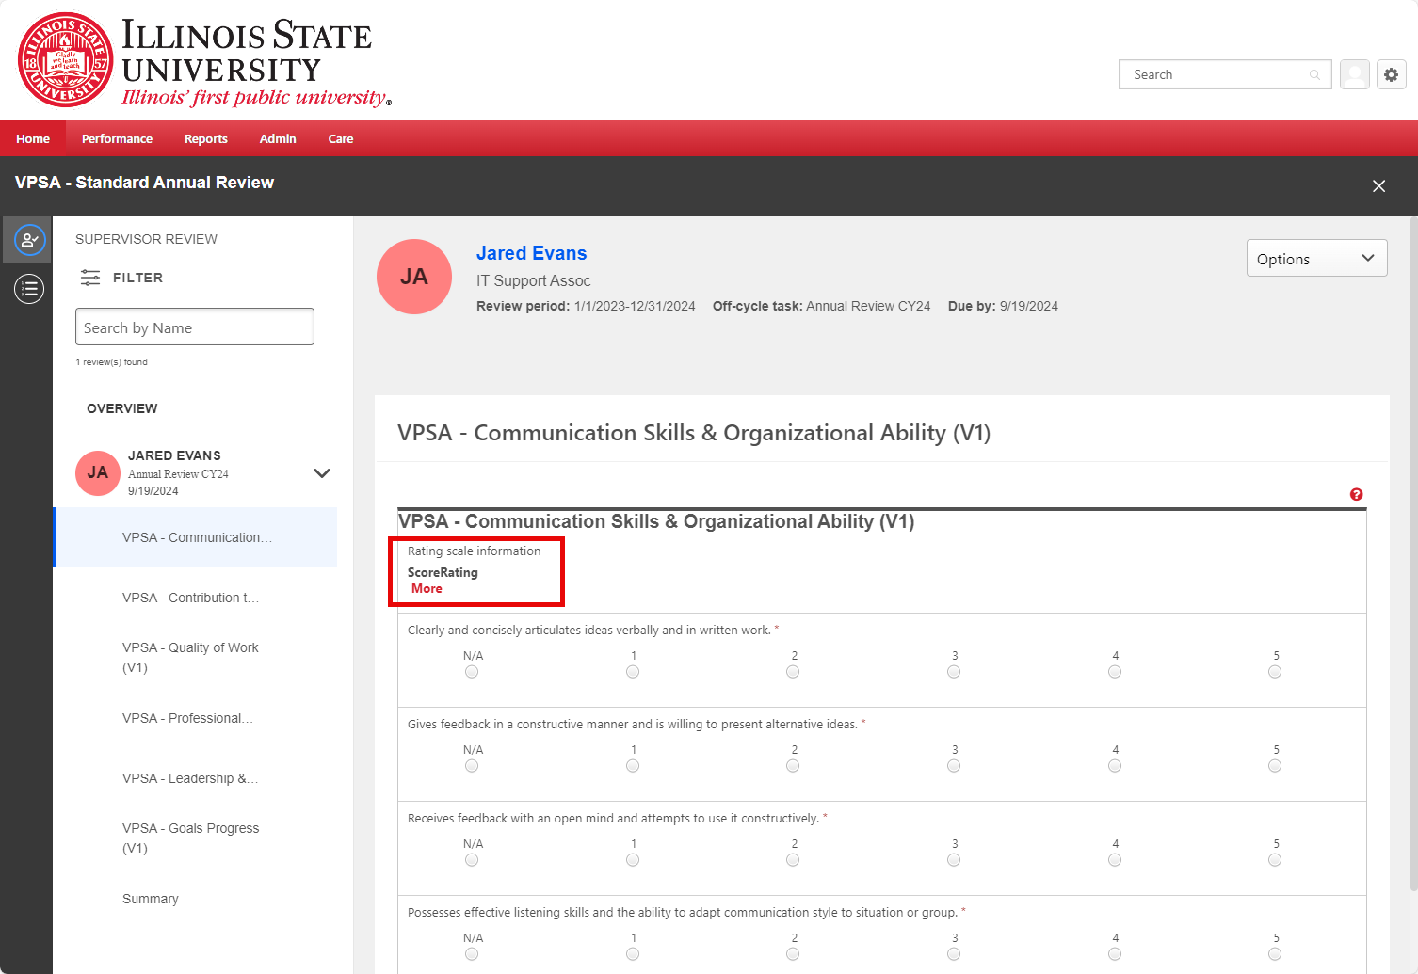The height and width of the screenshot is (974, 1418).
Task: Rate 'Clearly and concisely articulates' as N/A
Action: (472, 672)
